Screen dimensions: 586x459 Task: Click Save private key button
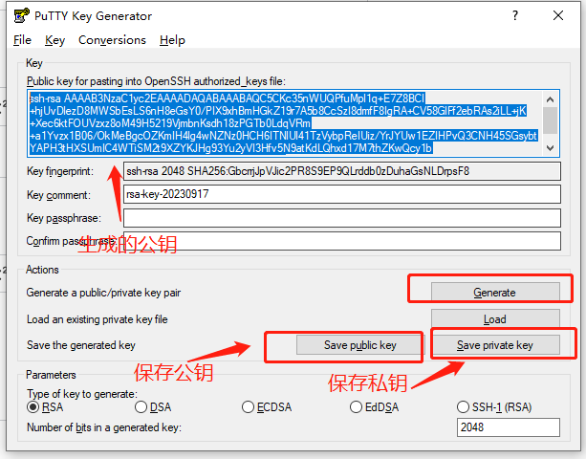494,345
